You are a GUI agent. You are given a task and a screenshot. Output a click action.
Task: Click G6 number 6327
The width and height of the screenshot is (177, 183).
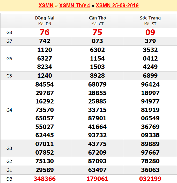tap(45, 58)
